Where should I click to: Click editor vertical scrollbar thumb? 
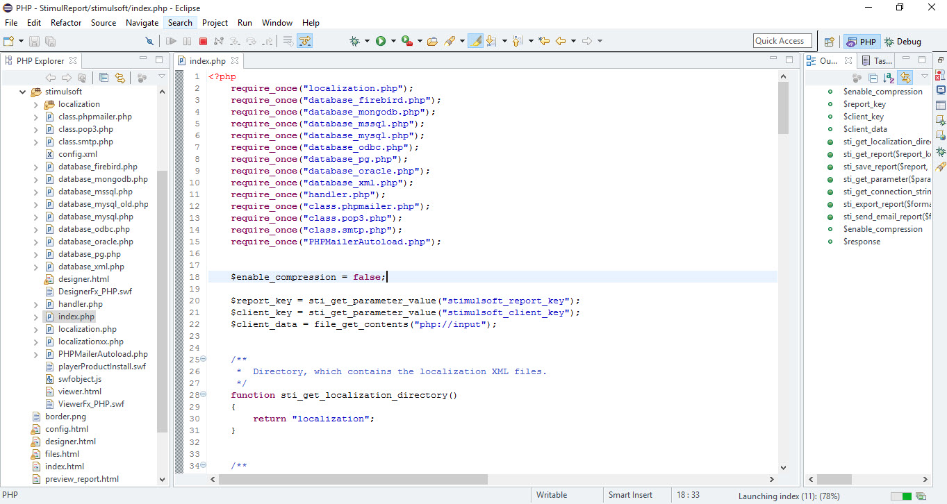pos(784,108)
